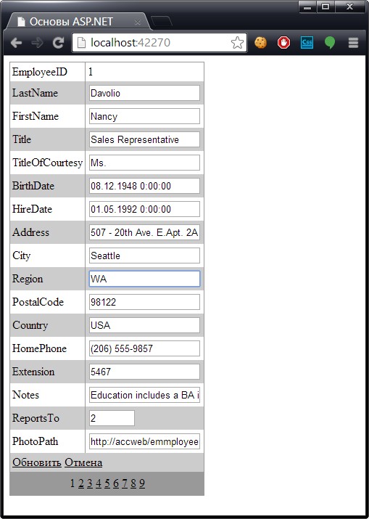Click the browser Forward arrow
Screen dimensions: 369x519
point(37,43)
